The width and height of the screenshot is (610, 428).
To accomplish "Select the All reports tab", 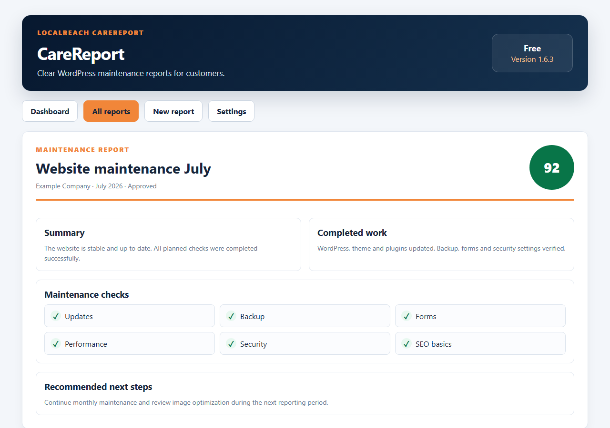I will 111,111.
